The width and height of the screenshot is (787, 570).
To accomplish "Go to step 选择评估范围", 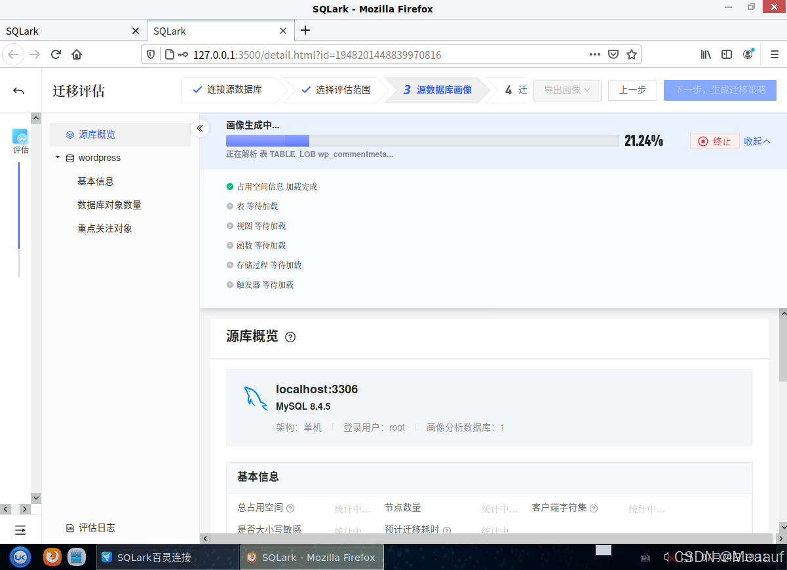I will 336,90.
